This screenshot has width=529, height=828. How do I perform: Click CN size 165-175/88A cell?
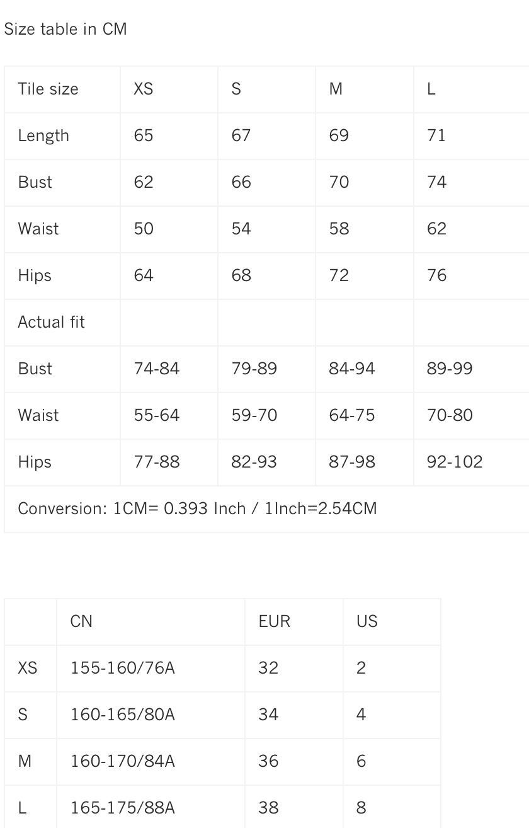(123, 808)
